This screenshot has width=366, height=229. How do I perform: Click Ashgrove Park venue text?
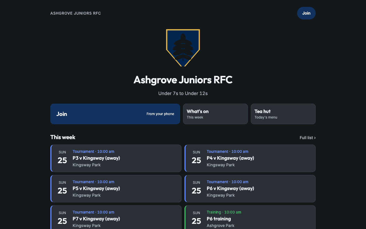pyautogui.click(x=220, y=226)
